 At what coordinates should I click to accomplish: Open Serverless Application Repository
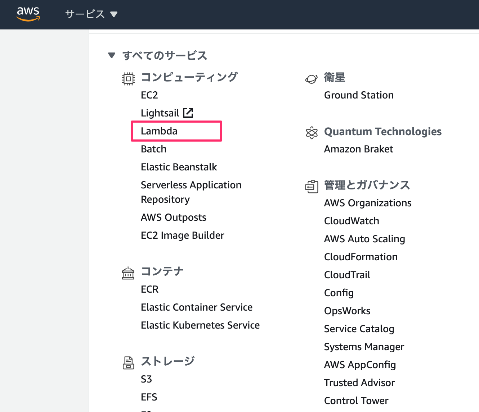tap(191, 192)
